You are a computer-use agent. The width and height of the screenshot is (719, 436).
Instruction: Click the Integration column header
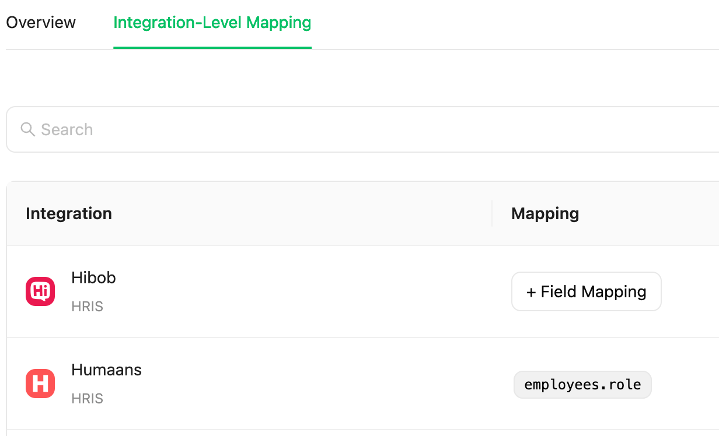click(x=69, y=213)
